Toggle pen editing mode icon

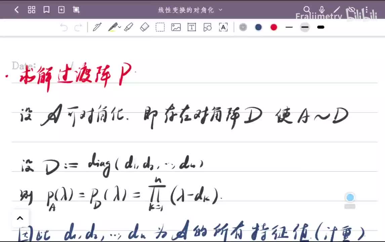tap(337, 10)
